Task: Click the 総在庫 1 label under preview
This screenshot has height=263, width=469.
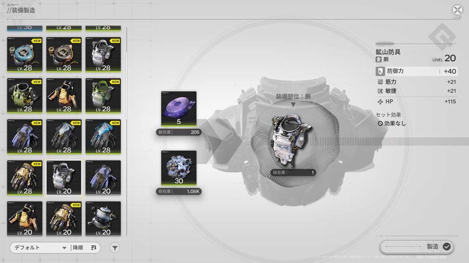Action: (x=293, y=172)
